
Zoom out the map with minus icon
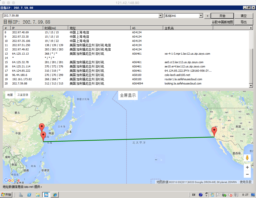(x=247, y=174)
